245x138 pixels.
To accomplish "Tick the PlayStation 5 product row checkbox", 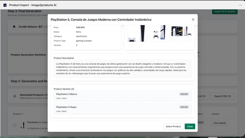I will (15, 125).
